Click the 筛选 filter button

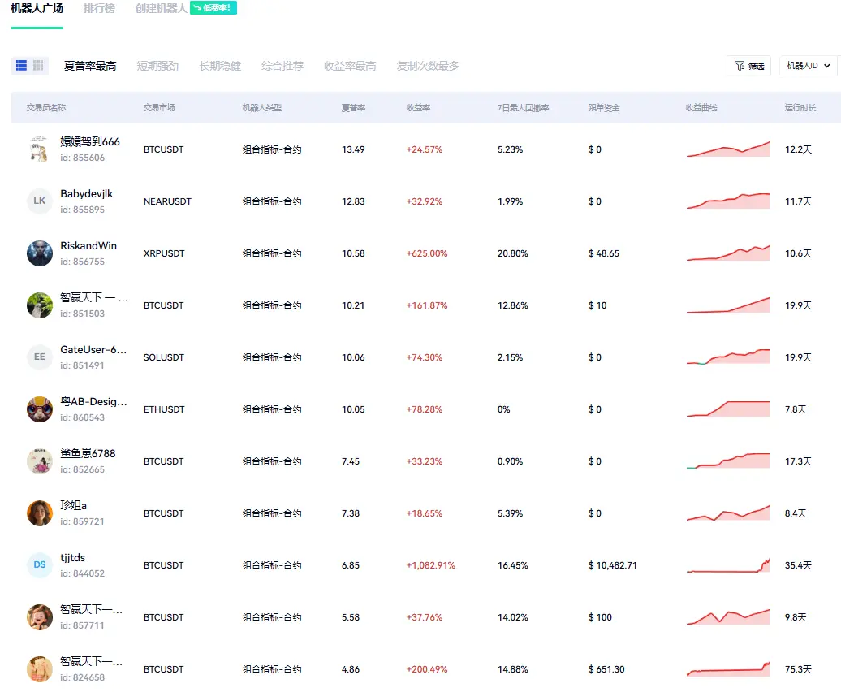pyautogui.click(x=748, y=66)
